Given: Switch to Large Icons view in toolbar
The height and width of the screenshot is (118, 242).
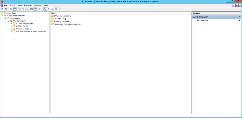Looking at the screenshot, I should (x=45, y=9).
